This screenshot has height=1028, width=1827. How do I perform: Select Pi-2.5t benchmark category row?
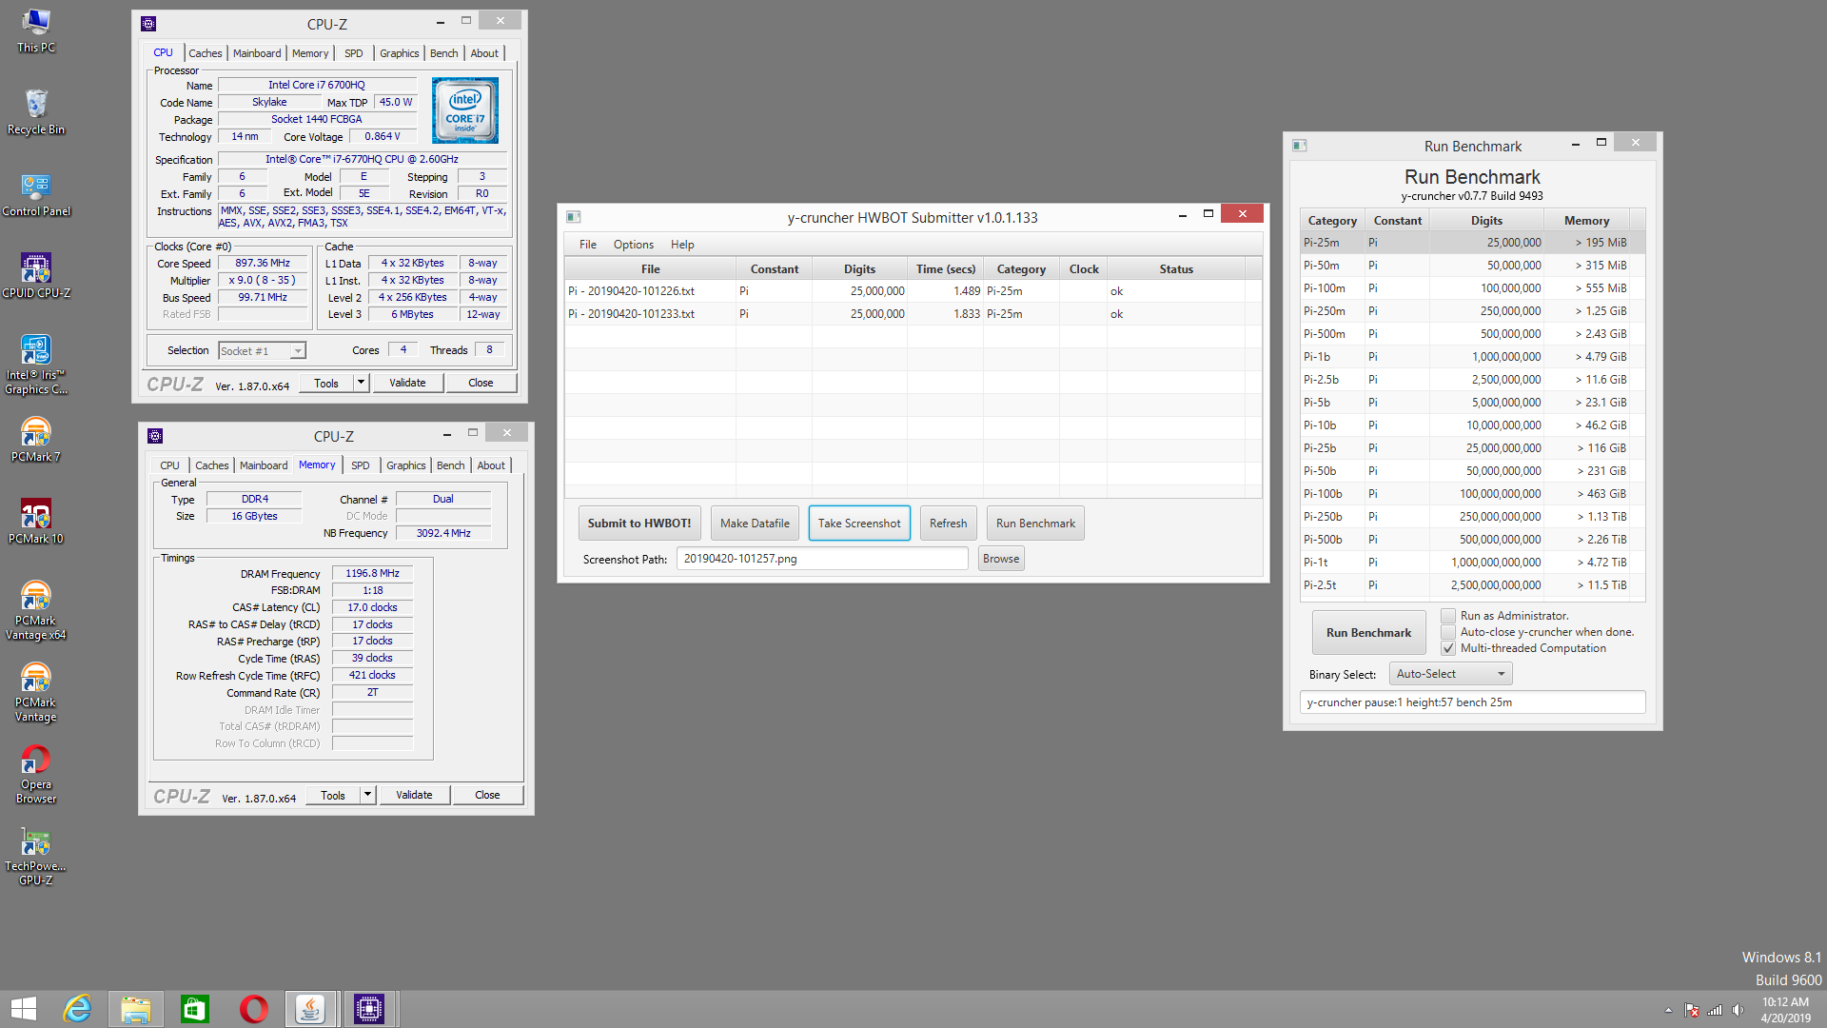1472,585
